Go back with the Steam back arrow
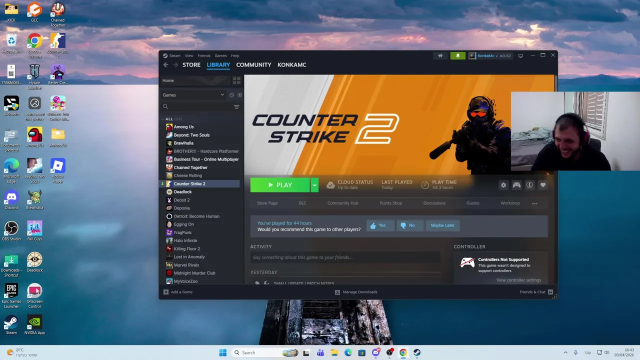The height and width of the screenshot is (360, 640). pyautogui.click(x=166, y=65)
